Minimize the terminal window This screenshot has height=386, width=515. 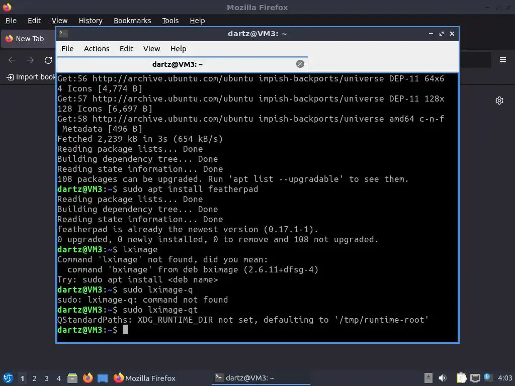pyautogui.click(x=431, y=34)
